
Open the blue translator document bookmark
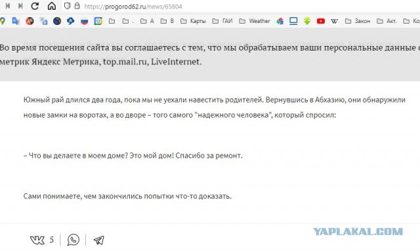[x=43, y=21]
